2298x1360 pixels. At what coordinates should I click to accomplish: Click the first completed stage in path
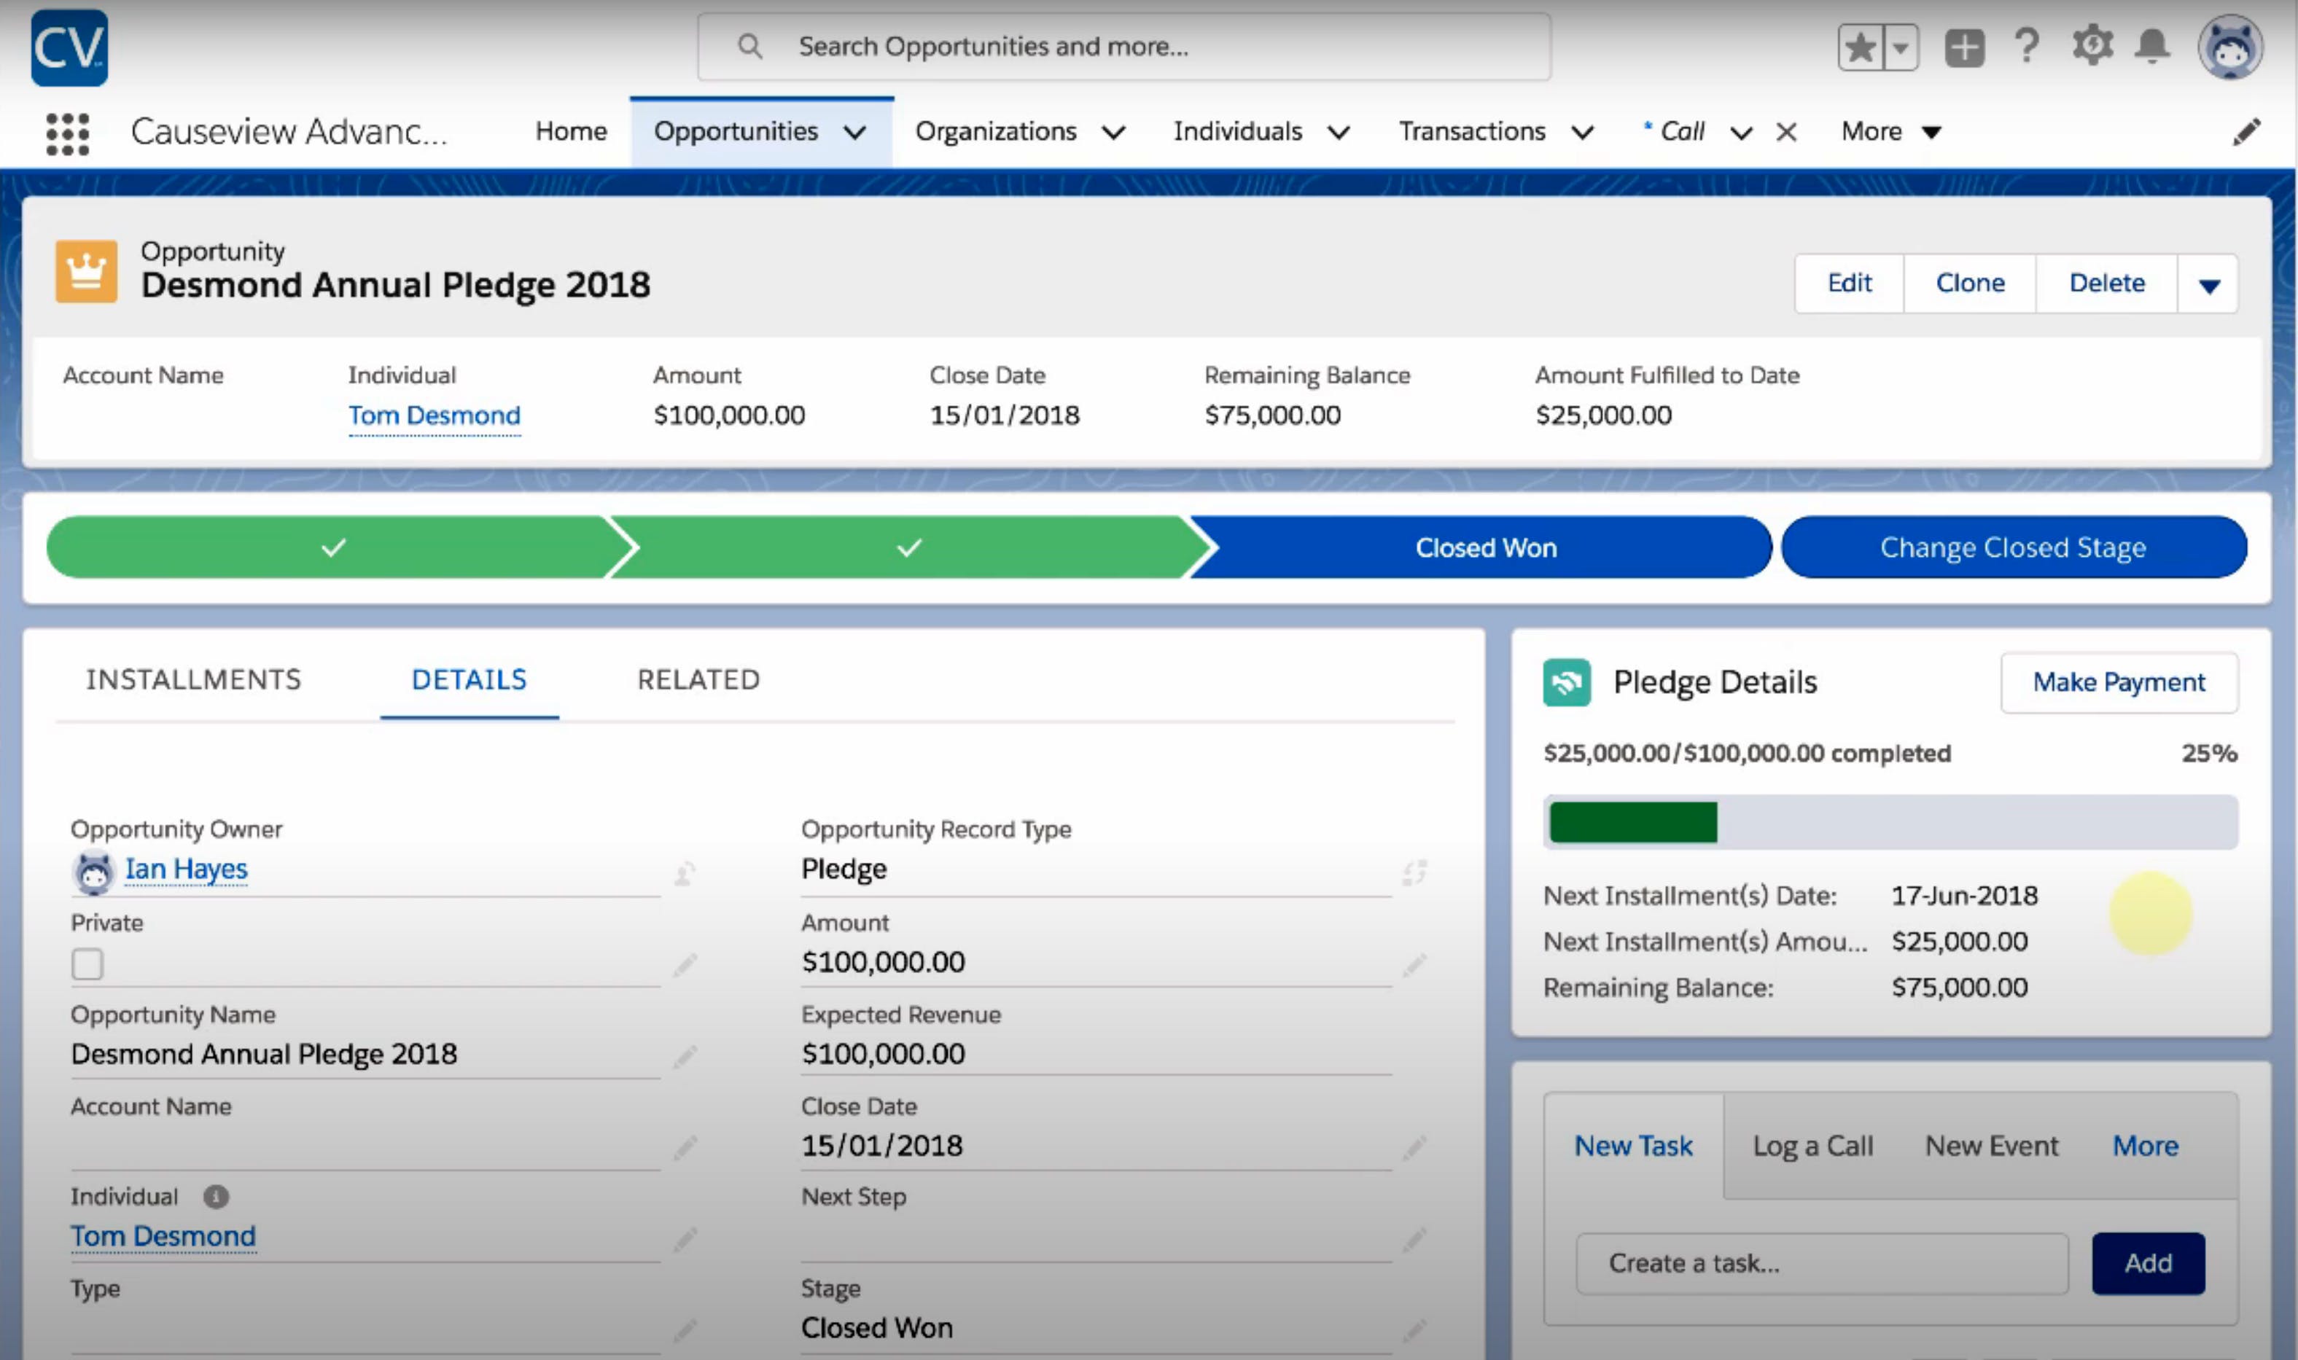[x=334, y=547]
